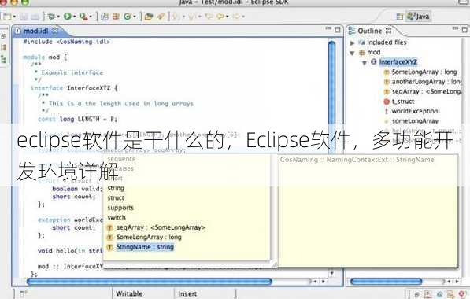Viewport: 470px width, 299px height.
Task: Select someLongArray outline entry below worldException
Action: 415,121
